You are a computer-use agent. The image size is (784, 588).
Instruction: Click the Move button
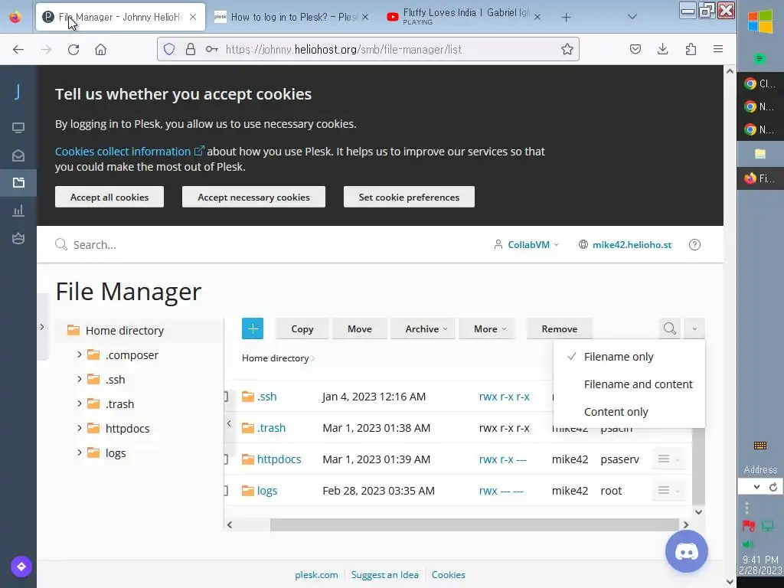360,328
